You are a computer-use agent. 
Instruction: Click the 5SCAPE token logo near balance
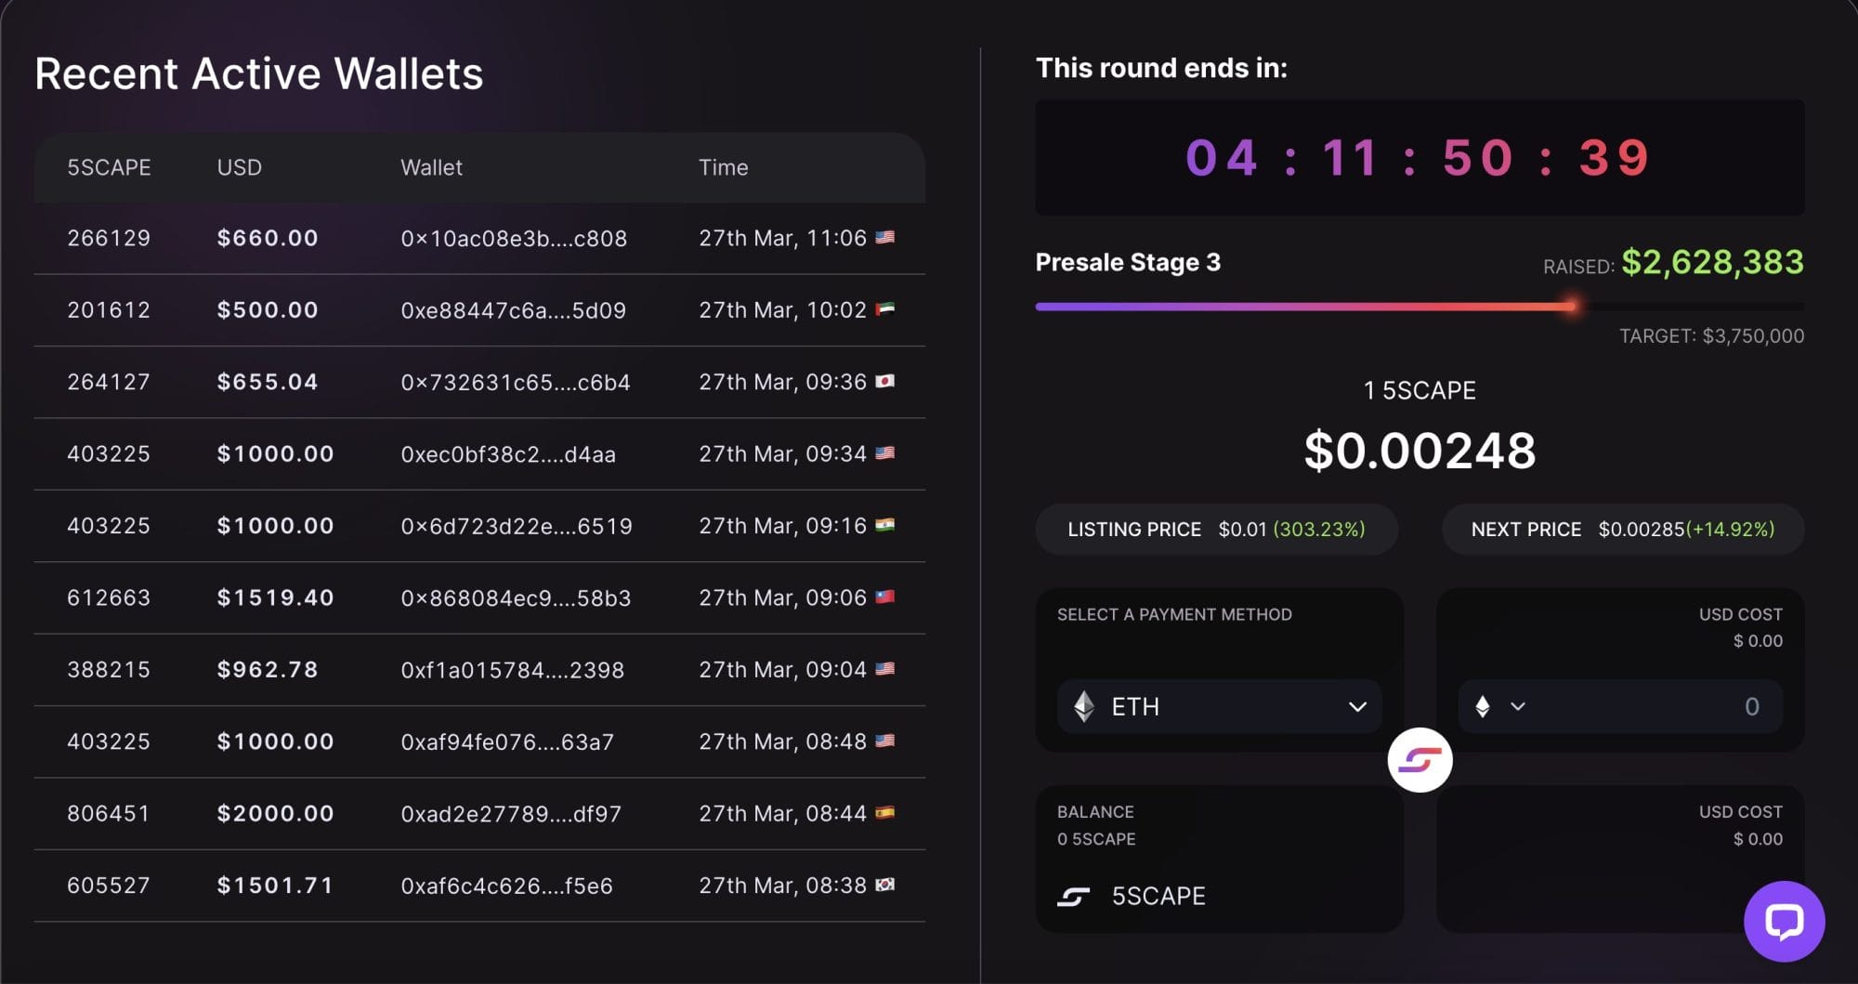click(x=1073, y=897)
